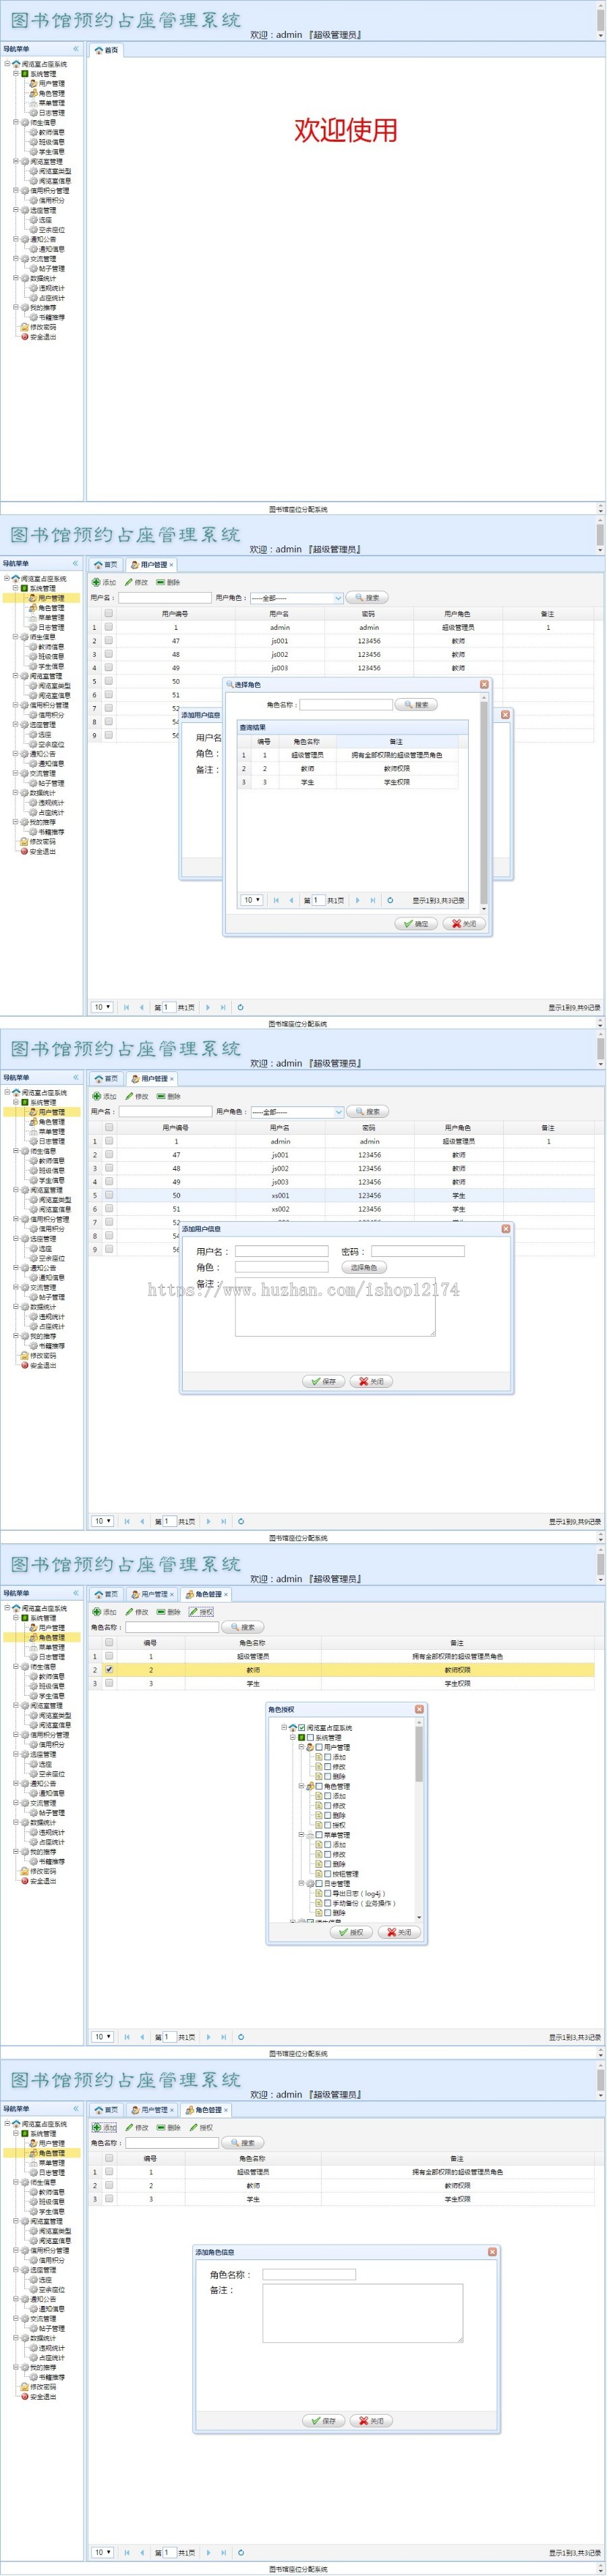Close the 角色授权 dialog with its X
Screen dimensions: 607x2576
pyautogui.click(x=420, y=1709)
